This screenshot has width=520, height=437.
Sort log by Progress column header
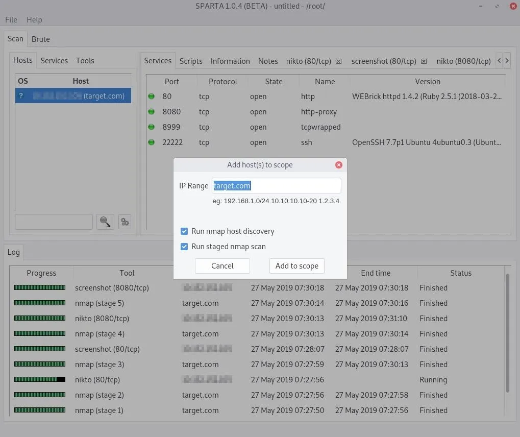tap(41, 273)
